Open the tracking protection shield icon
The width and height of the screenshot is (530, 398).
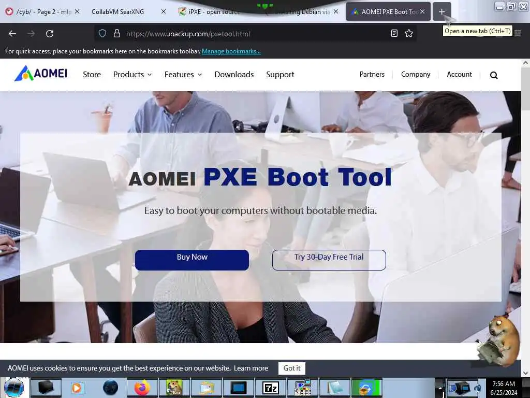102,33
